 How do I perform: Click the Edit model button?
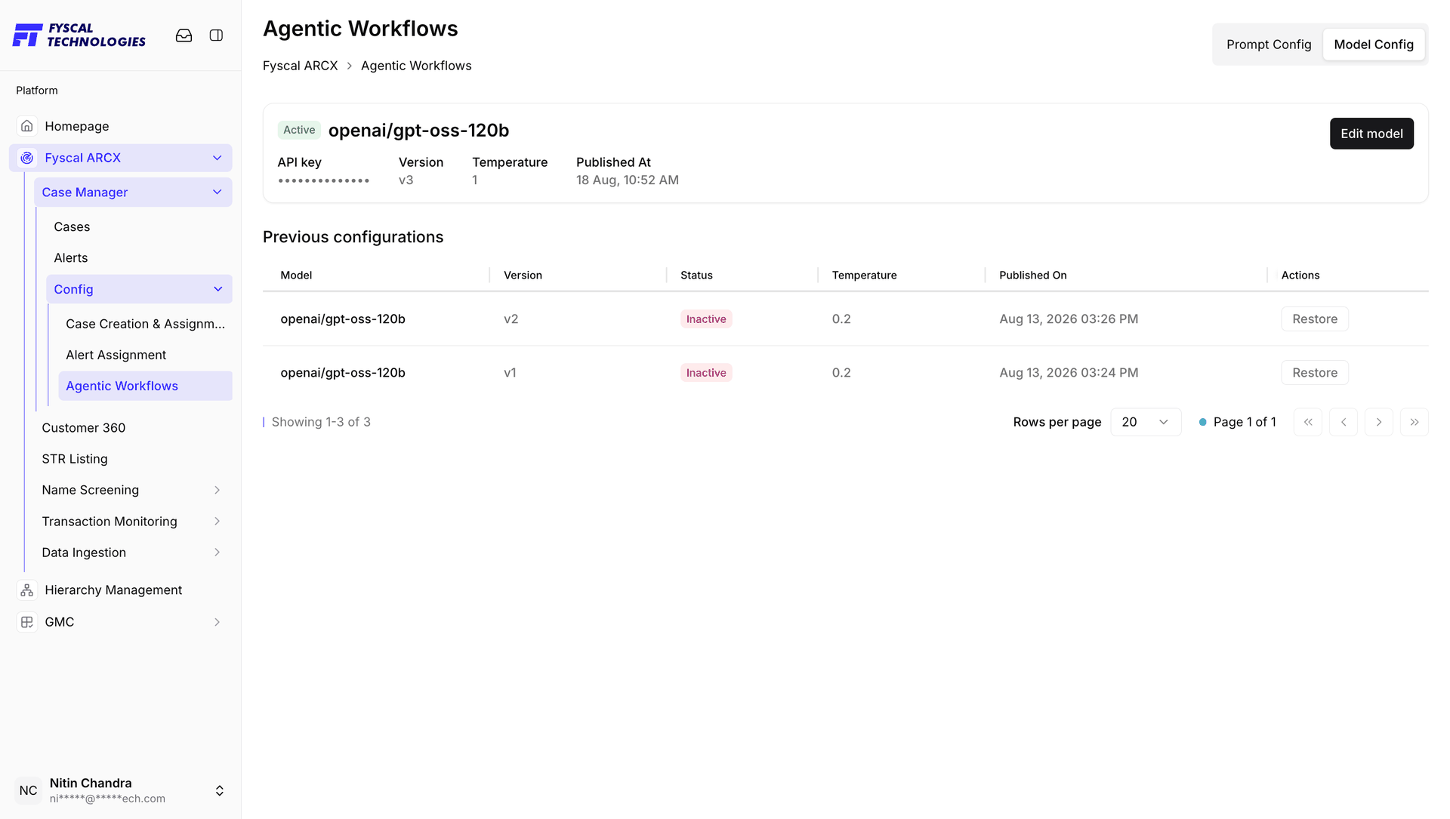point(1371,134)
